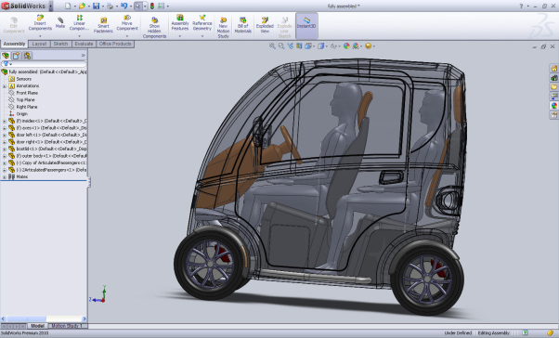559x338 pixels.
Task: Click the Mate tool
Action: [60, 22]
